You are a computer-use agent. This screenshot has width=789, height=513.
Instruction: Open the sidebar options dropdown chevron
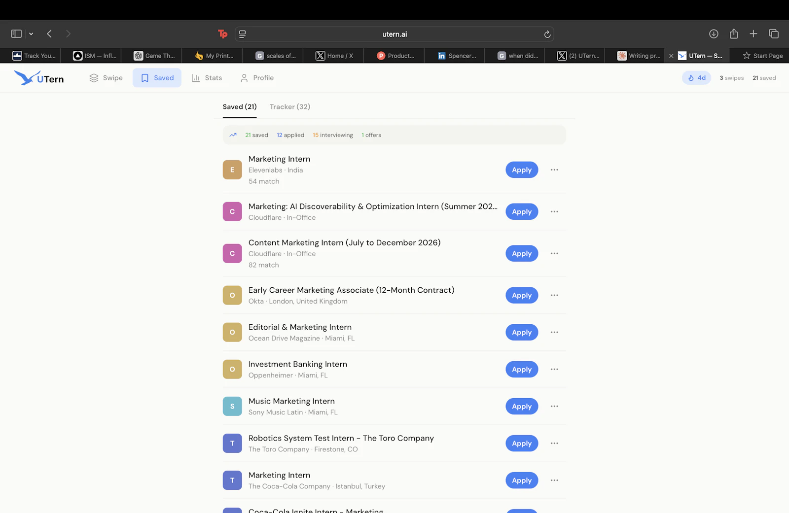click(31, 34)
